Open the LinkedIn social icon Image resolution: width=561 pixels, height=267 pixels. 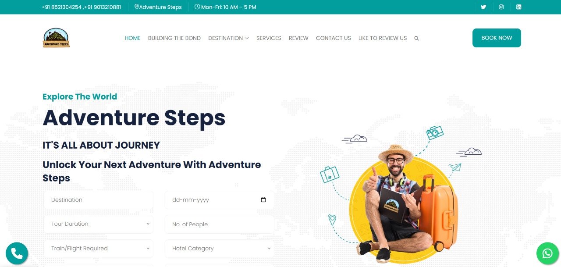point(518,7)
